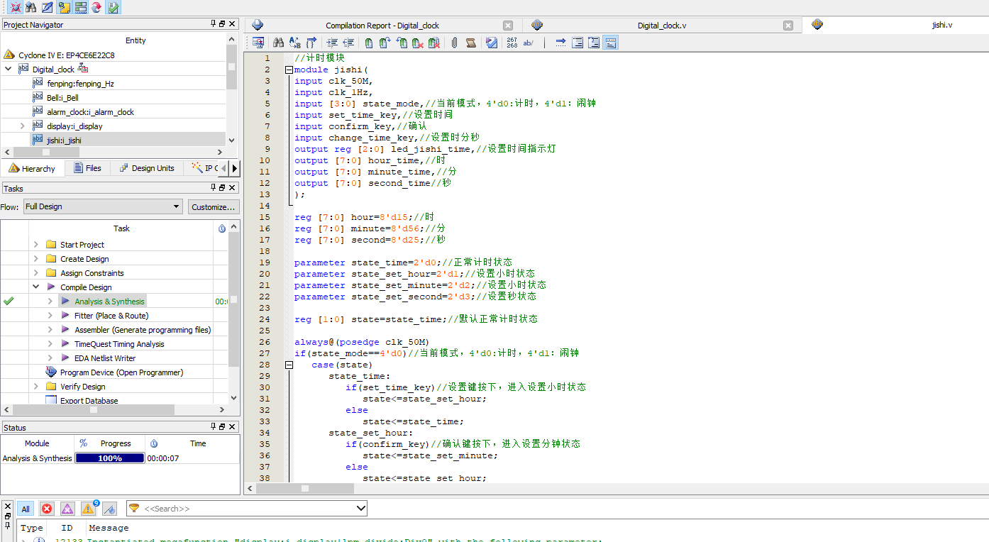Click the Replace text icon in editor toolbar

pos(294,43)
